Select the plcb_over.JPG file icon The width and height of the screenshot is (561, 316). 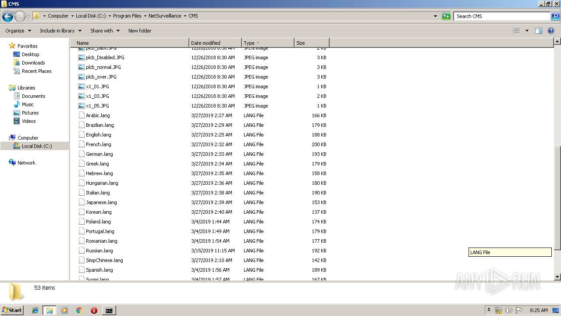coord(82,77)
